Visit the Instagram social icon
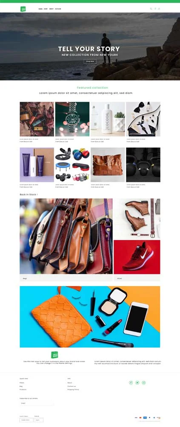This screenshot has width=180, height=427. pyautogui.click(x=144, y=383)
